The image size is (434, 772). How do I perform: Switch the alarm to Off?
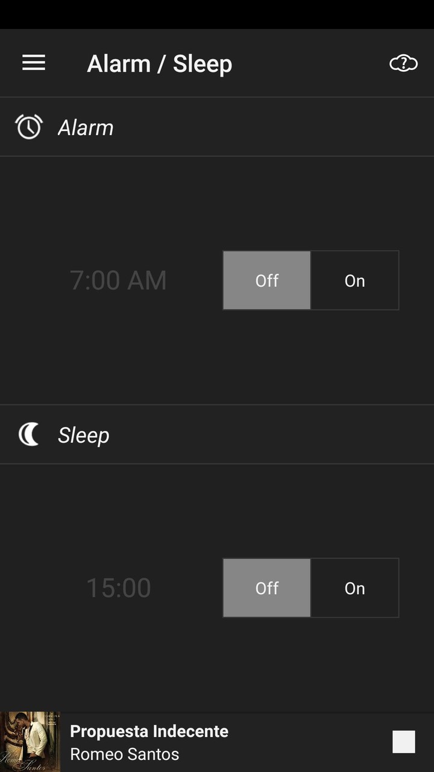tap(266, 280)
